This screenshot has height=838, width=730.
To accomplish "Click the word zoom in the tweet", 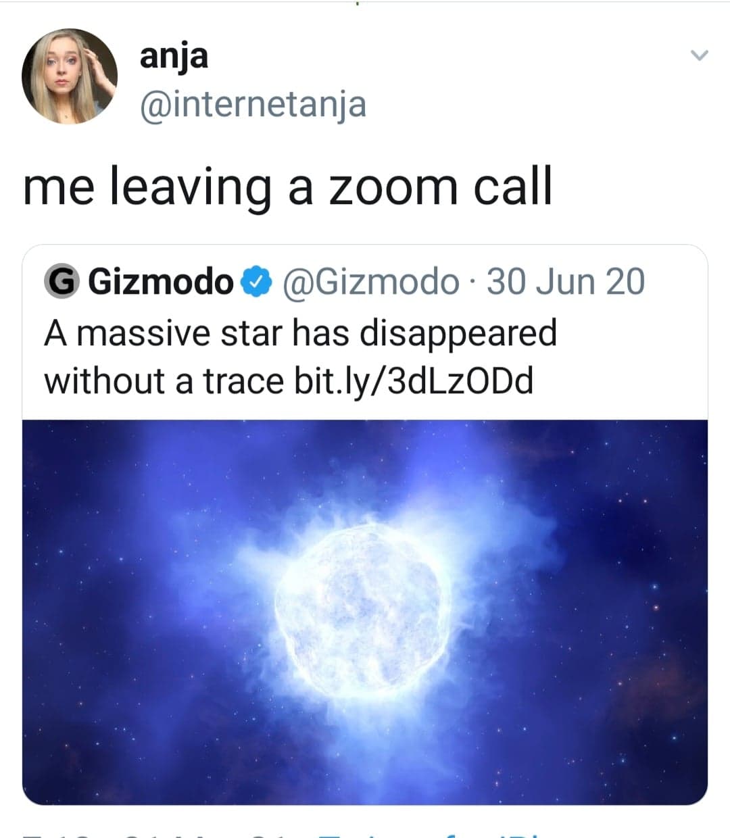I will click(392, 188).
